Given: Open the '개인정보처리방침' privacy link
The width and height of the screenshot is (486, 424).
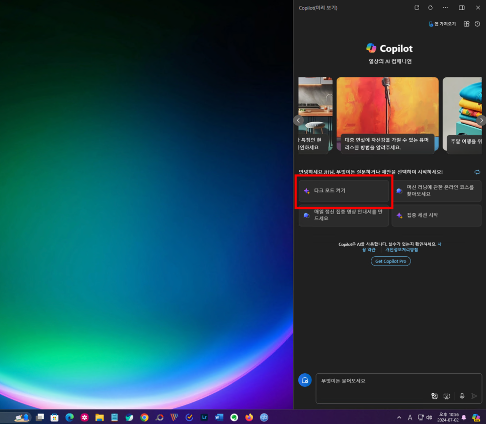Looking at the screenshot, I should (401, 250).
